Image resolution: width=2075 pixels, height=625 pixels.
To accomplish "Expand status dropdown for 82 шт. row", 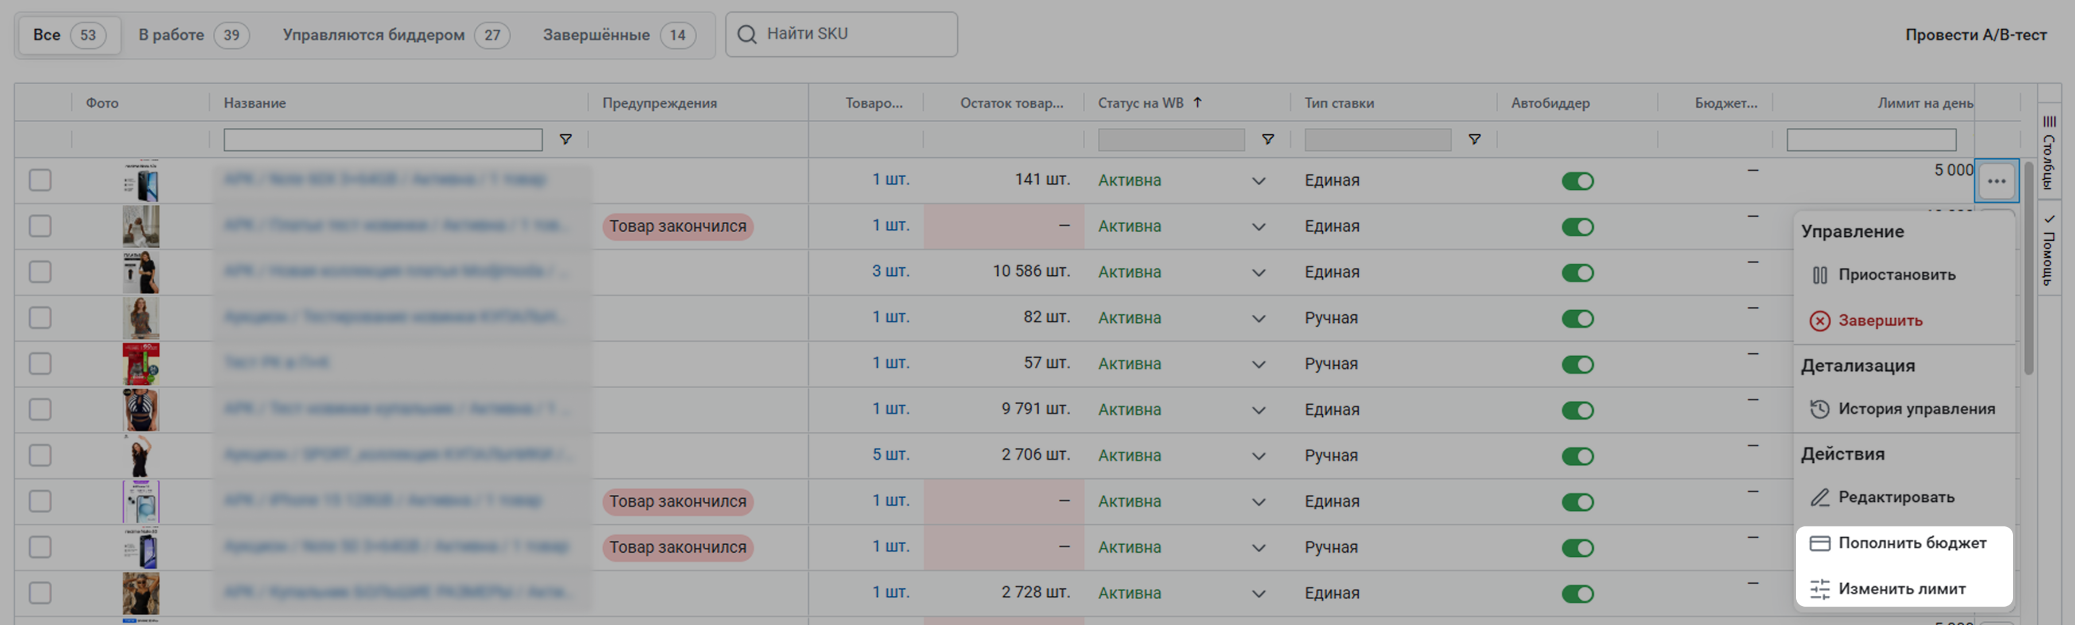I will (1258, 319).
